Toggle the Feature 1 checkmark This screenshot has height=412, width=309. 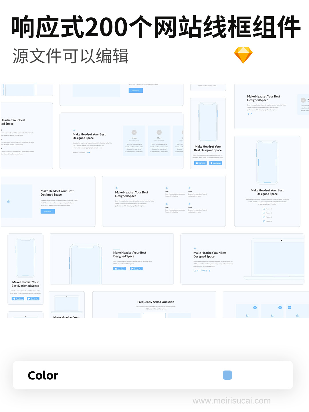pos(264,209)
